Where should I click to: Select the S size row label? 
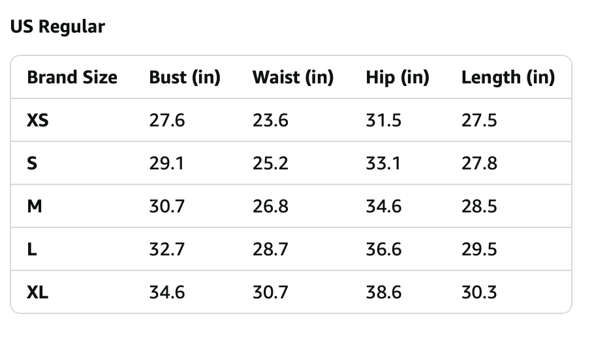[32, 164]
